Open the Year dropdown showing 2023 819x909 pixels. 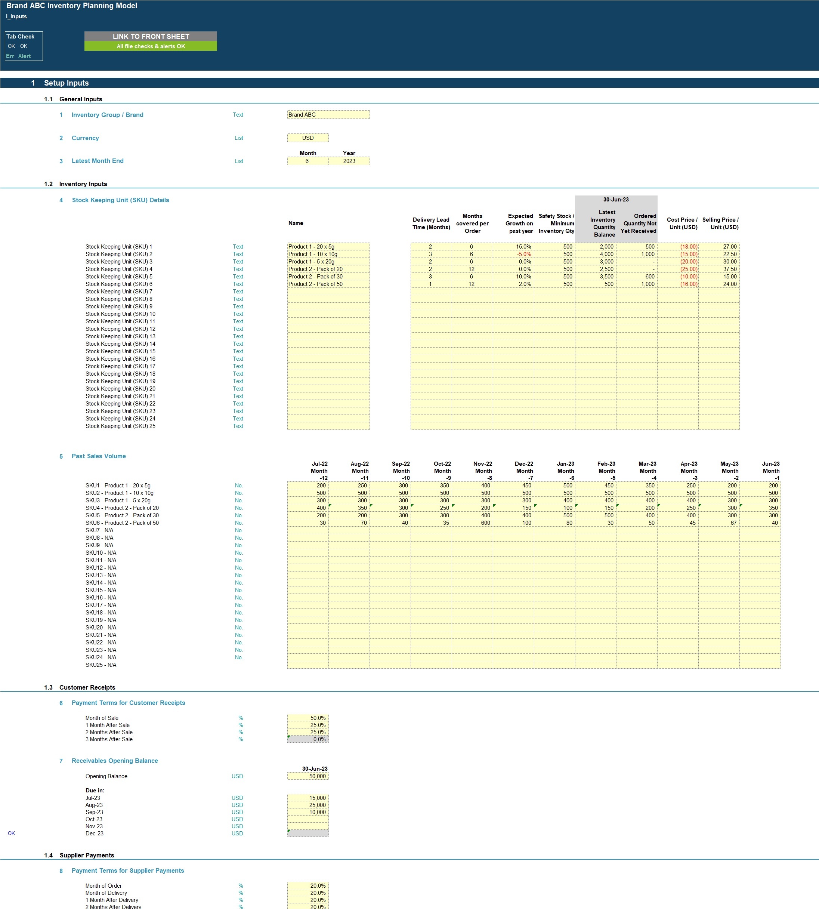pyautogui.click(x=349, y=161)
